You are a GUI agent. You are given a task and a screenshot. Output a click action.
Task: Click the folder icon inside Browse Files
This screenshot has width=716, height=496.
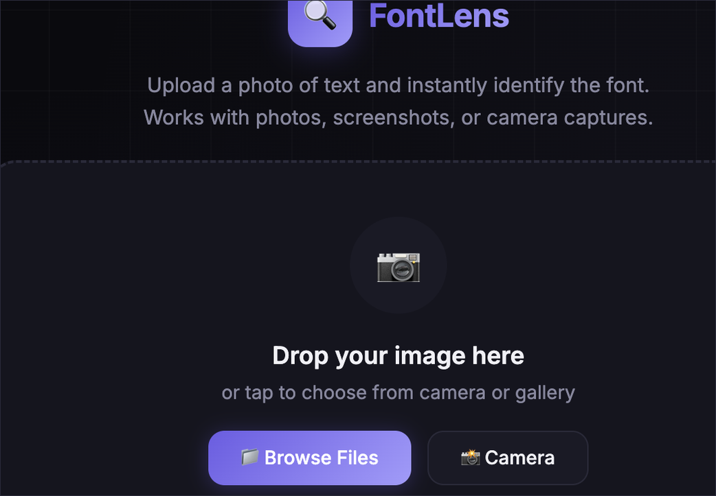click(x=250, y=457)
